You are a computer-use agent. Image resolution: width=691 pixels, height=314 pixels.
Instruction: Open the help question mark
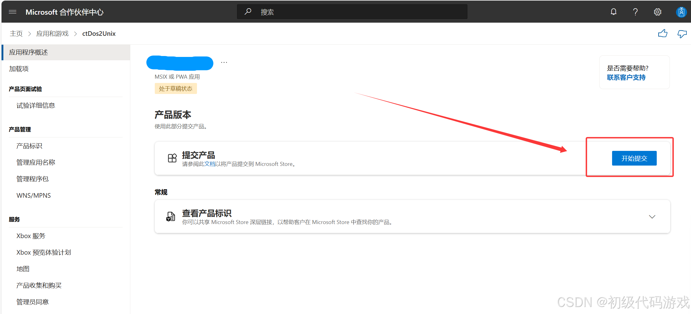click(635, 12)
